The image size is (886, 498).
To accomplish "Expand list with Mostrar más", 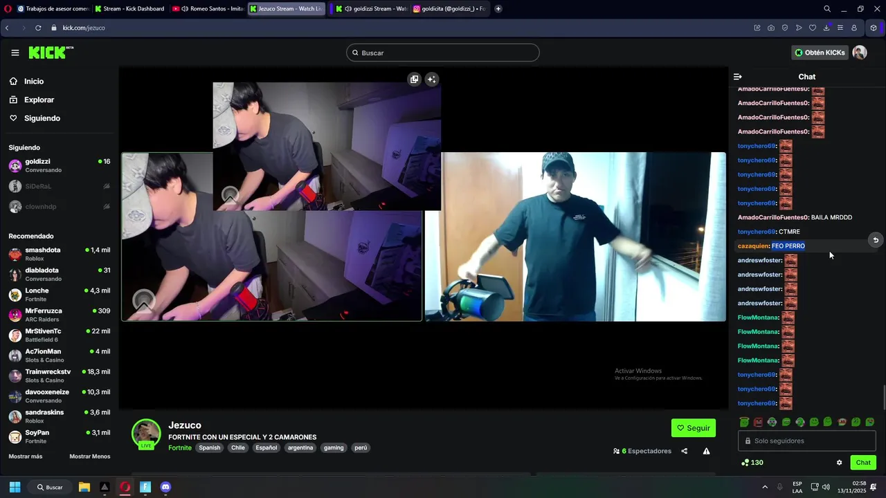I will 26,456.
